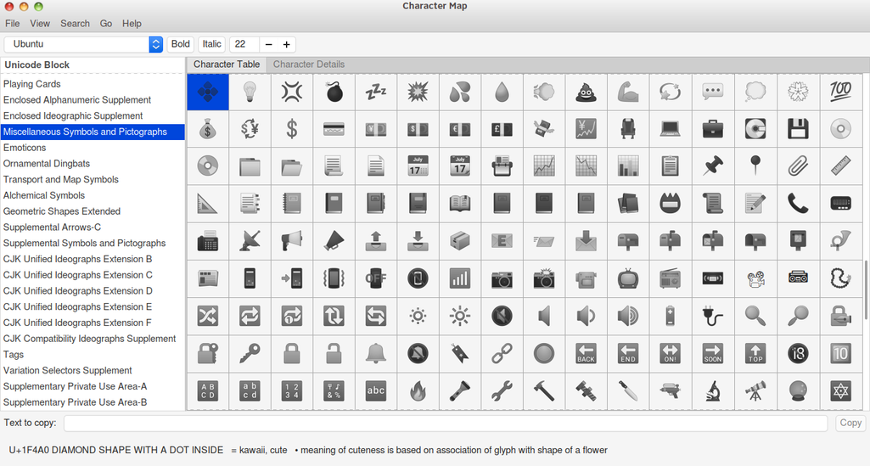This screenshot has width=870, height=466.
Task: Choose the open book character
Action: click(460, 204)
